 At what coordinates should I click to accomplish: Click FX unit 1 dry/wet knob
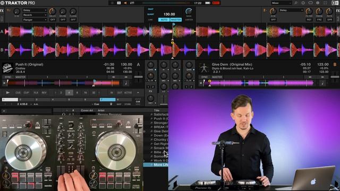point(16,12)
